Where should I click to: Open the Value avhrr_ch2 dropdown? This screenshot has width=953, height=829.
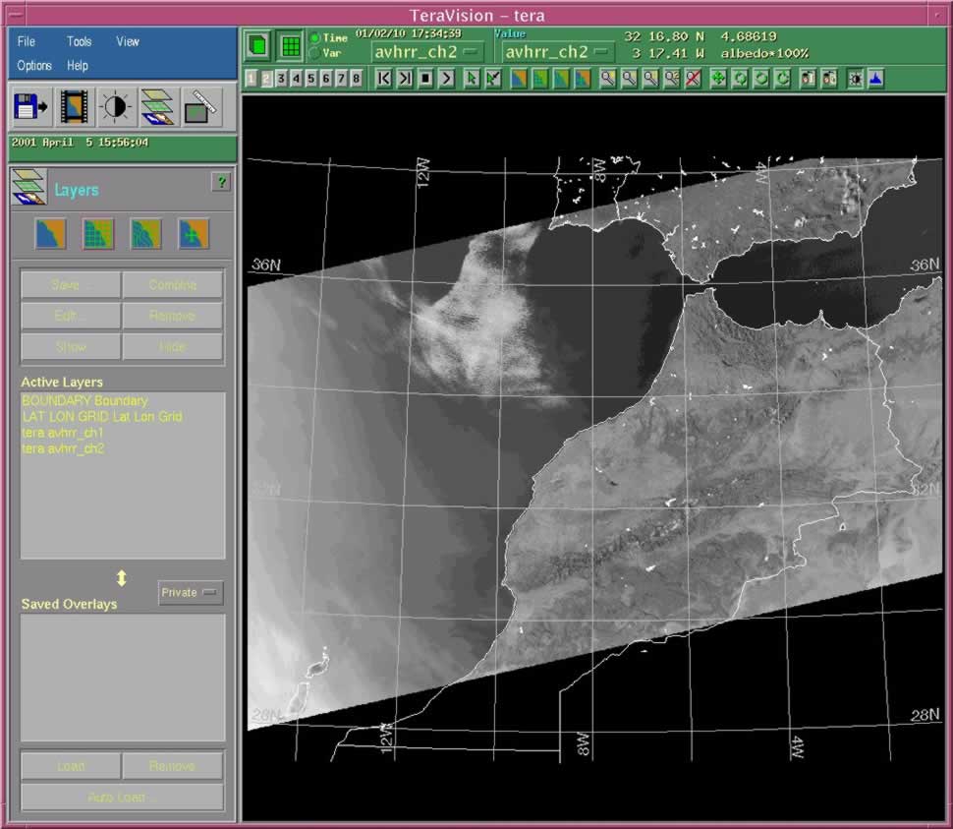pyautogui.click(x=558, y=51)
